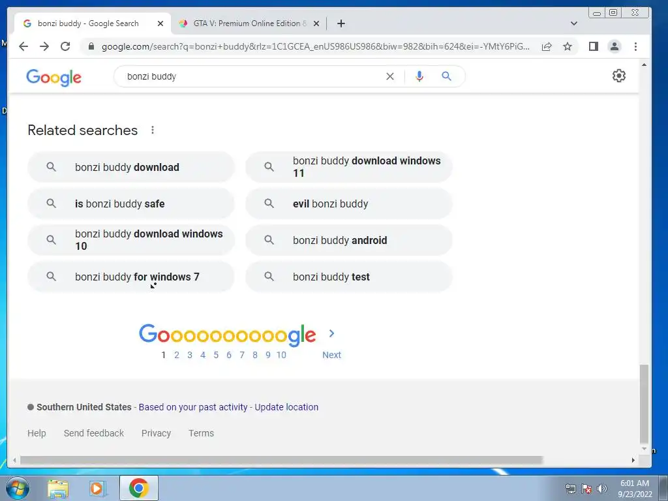
Task: Focus the Chrome address bar URL
Action: (x=315, y=46)
